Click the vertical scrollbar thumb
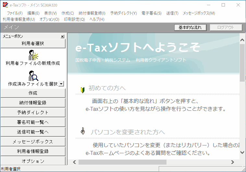 pyautogui.click(x=242, y=63)
